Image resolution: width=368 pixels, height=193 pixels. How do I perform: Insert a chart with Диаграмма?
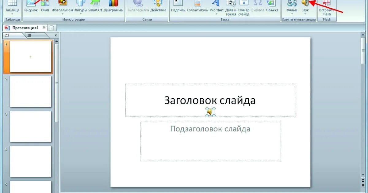click(x=113, y=6)
